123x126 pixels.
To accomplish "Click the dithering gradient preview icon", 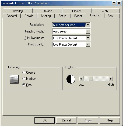I will 14,79.
